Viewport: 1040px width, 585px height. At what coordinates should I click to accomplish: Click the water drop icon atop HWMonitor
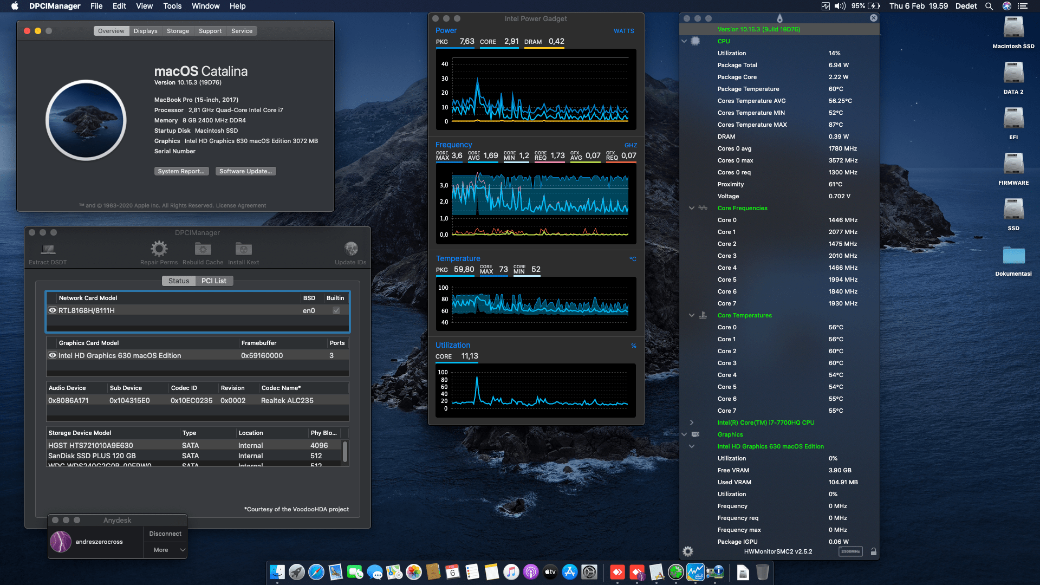tap(779, 18)
